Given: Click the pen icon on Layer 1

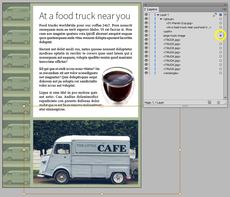Looking at the screenshot, I should coord(215,15).
